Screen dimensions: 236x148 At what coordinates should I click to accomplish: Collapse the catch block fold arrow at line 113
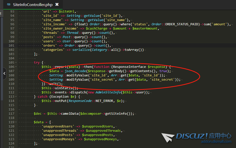[x=16, y=97]
